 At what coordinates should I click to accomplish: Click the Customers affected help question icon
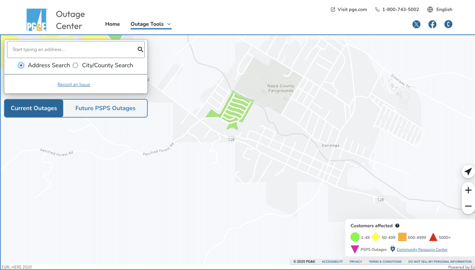pos(398,226)
